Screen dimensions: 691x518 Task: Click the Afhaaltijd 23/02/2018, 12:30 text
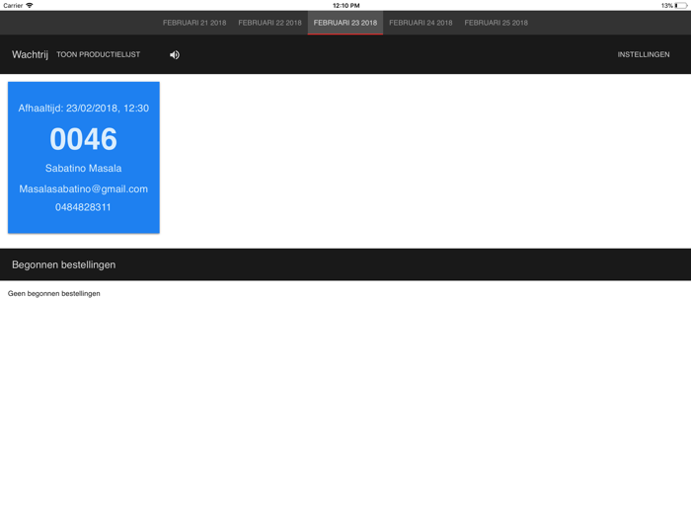click(x=84, y=109)
